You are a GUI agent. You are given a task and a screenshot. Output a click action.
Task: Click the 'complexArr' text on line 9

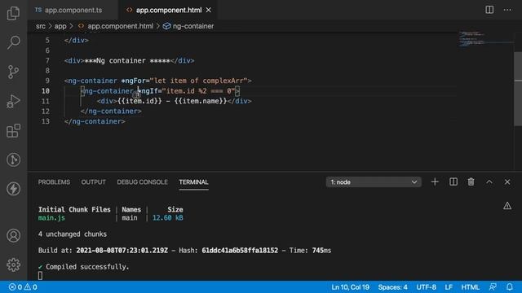(x=223, y=81)
